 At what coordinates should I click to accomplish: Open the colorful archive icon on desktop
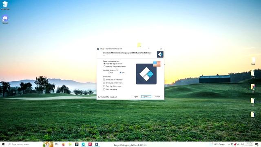pyautogui.click(x=253, y=88)
